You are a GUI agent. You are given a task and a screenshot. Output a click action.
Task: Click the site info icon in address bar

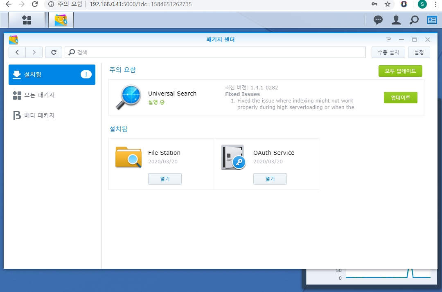coord(51,4)
